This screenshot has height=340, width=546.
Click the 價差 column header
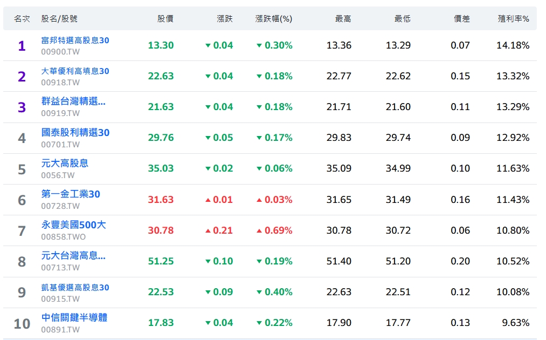coord(462,19)
